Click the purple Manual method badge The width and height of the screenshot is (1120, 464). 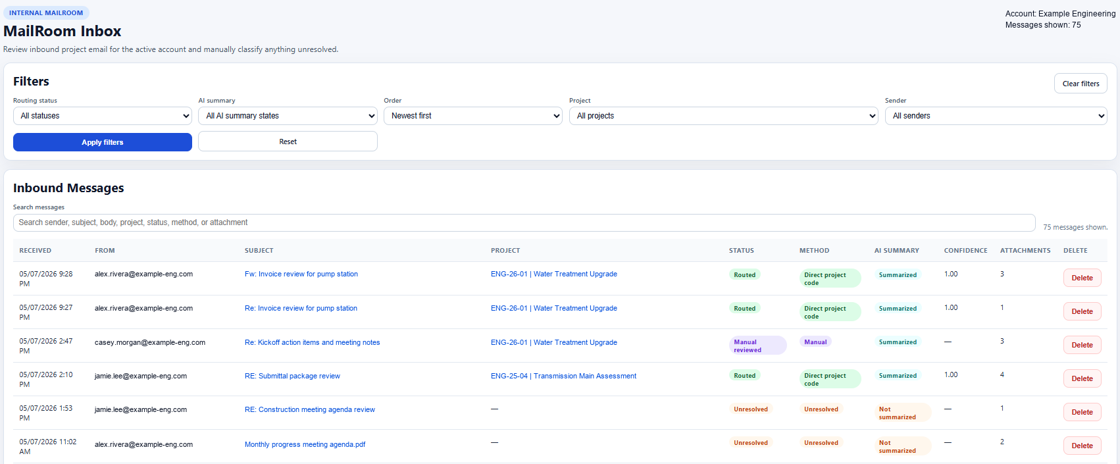coord(815,342)
